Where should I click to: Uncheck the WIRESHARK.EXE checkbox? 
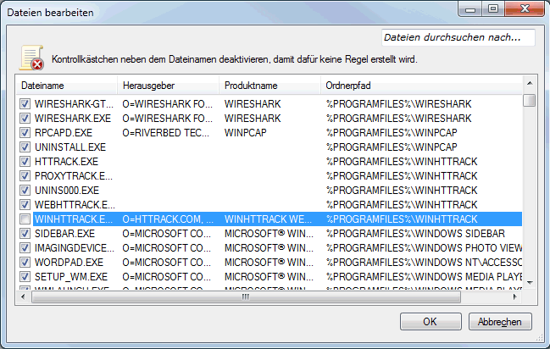[x=25, y=119]
